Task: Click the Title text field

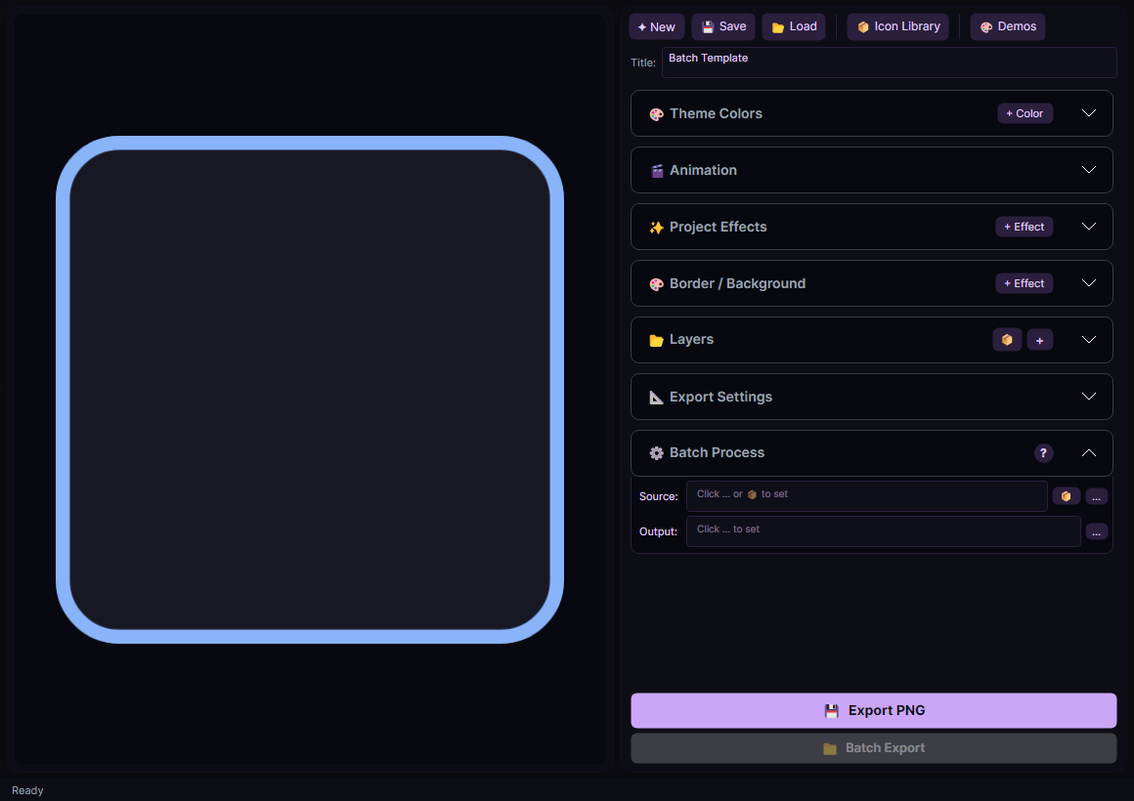Action: [888, 63]
